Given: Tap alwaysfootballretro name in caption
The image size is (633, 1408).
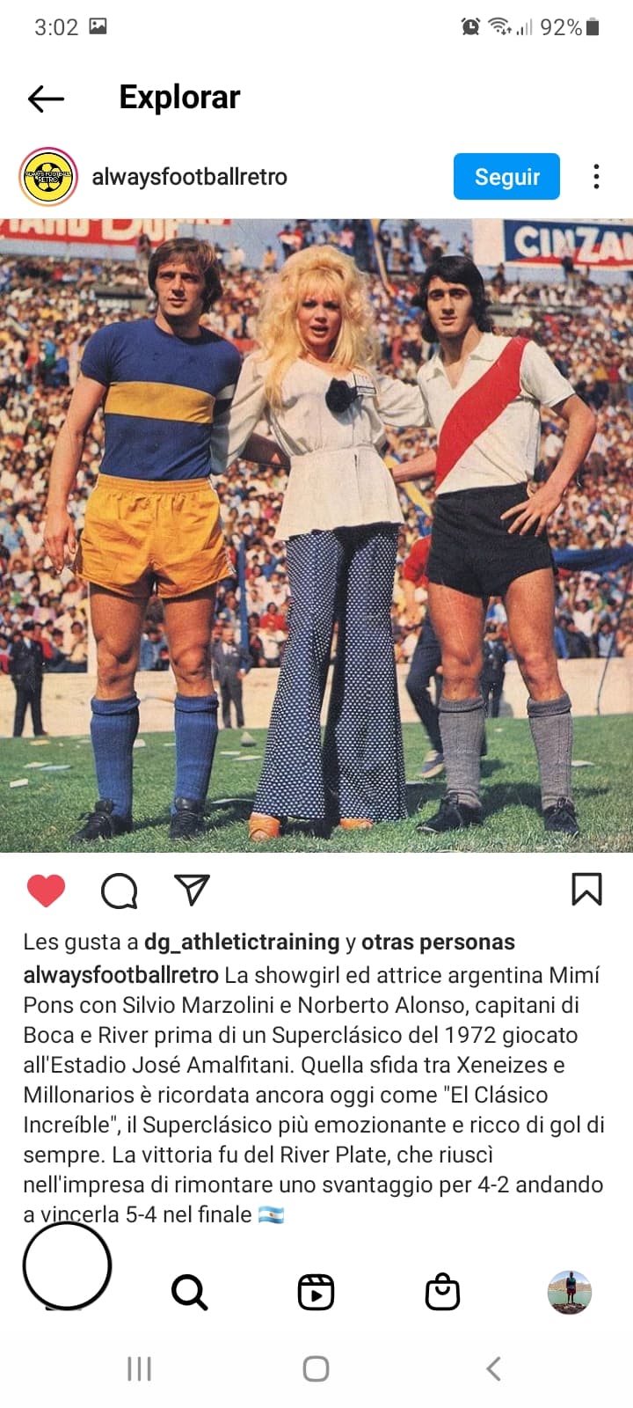Looking at the screenshot, I should pos(120,975).
